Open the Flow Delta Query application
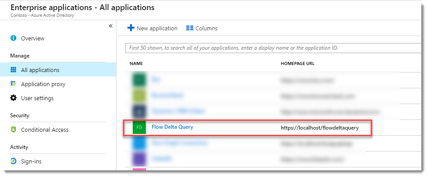Screen dimensions: 428x177 [172, 127]
